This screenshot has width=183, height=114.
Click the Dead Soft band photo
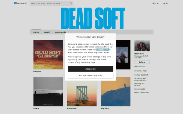142,46
